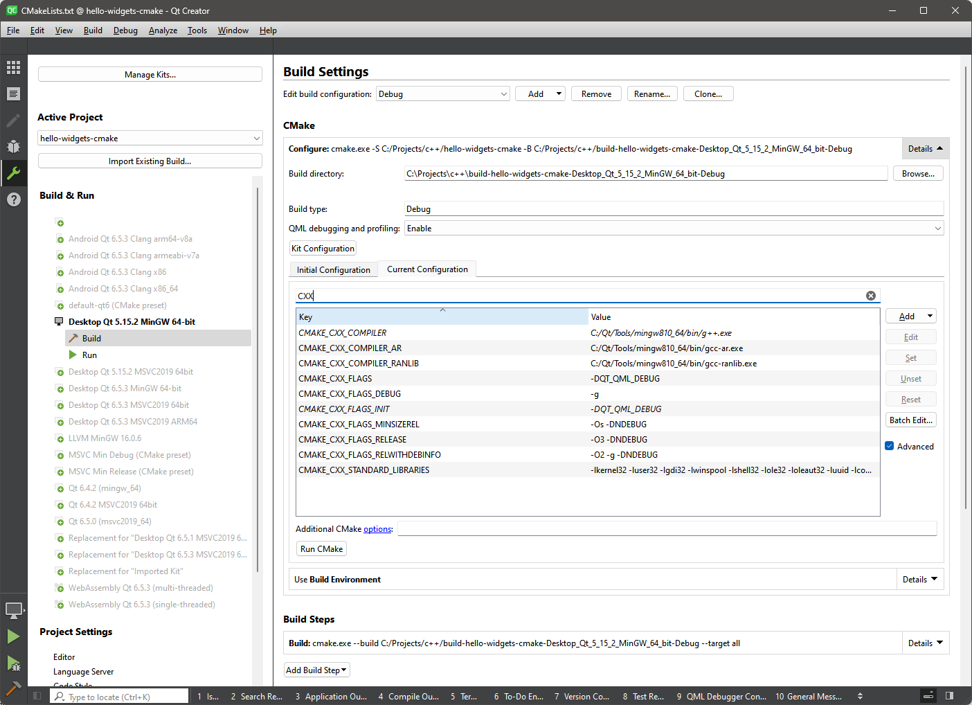The height and width of the screenshot is (705, 972).
Task: Select the CMAKE_CXX_FLAGS_DEBUG row
Action: tap(588, 393)
